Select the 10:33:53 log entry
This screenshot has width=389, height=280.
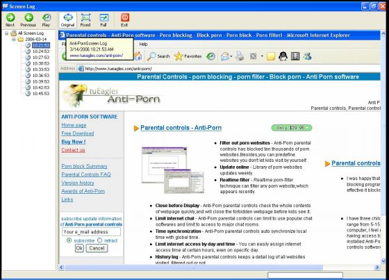click(x=41, y=69)
